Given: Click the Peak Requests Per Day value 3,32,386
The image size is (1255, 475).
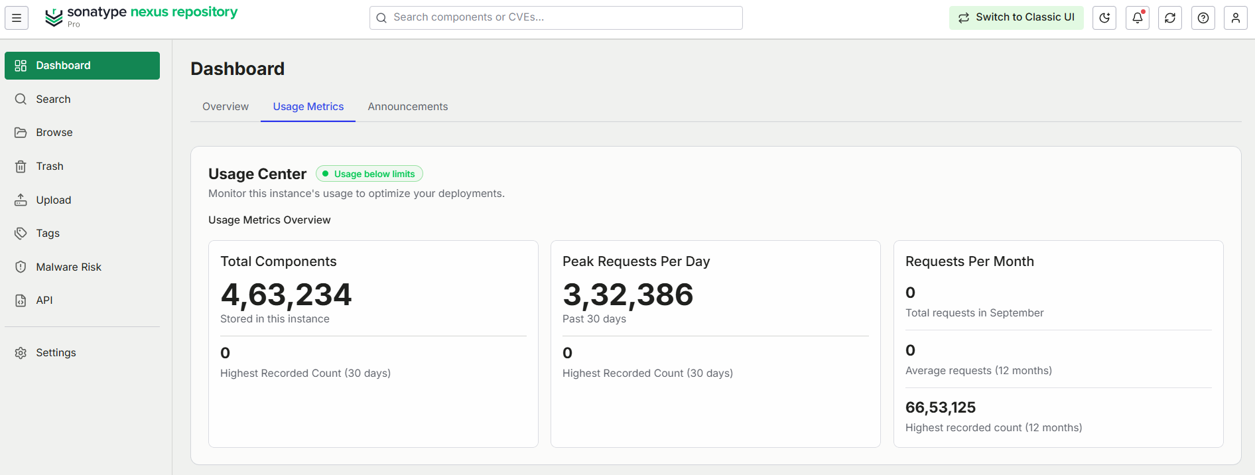Looking at the screenshot, I should (628, 295).
